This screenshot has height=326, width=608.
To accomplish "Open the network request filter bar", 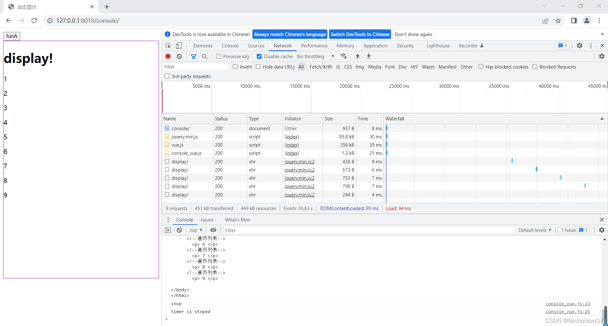I will point(193,56).
